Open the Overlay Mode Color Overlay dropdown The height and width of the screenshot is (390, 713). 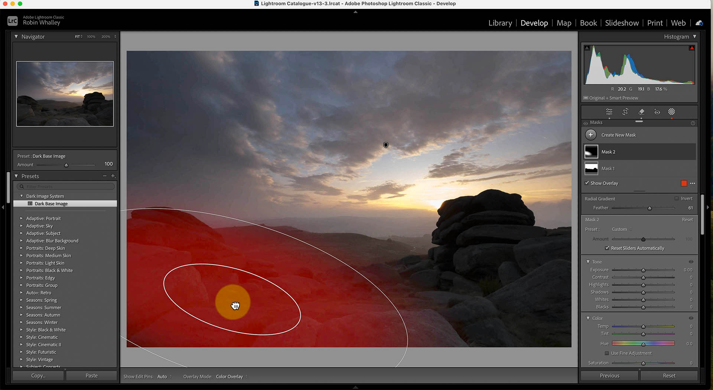[232, 376]
